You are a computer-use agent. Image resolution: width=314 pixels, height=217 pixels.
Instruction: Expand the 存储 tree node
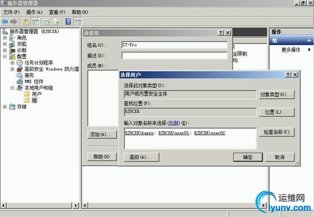5,107
